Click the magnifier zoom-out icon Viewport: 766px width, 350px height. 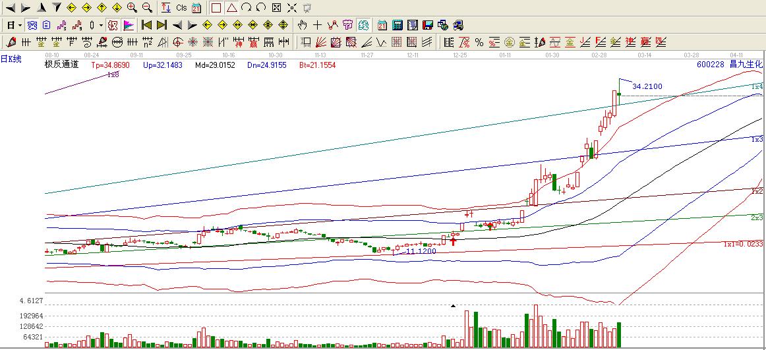pyautogui.click(x=147, y=8)
